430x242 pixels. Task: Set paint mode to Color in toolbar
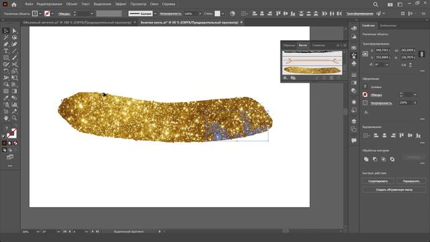click(x=5, y=143)
